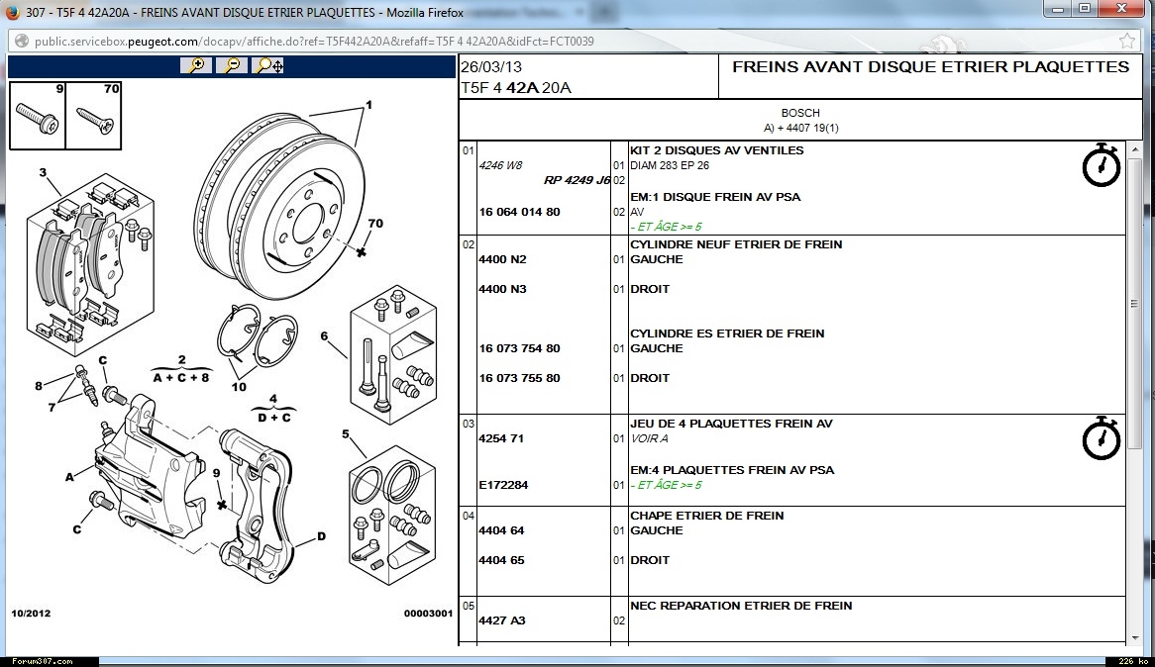1155x667 pixels.
Task: Click callout 10 for the retaining springs
Action: [x=239, y=387]
